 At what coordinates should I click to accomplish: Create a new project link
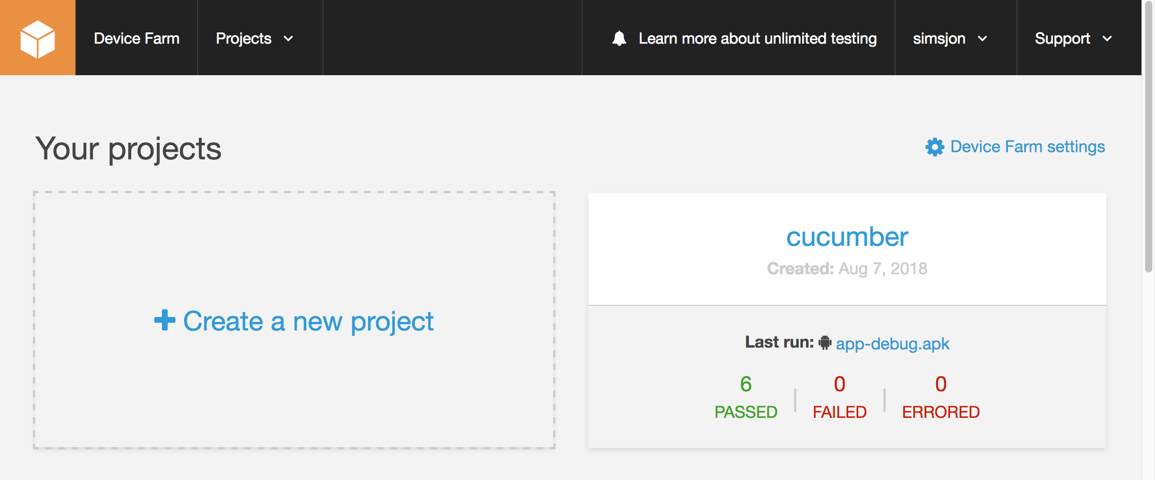308,322
